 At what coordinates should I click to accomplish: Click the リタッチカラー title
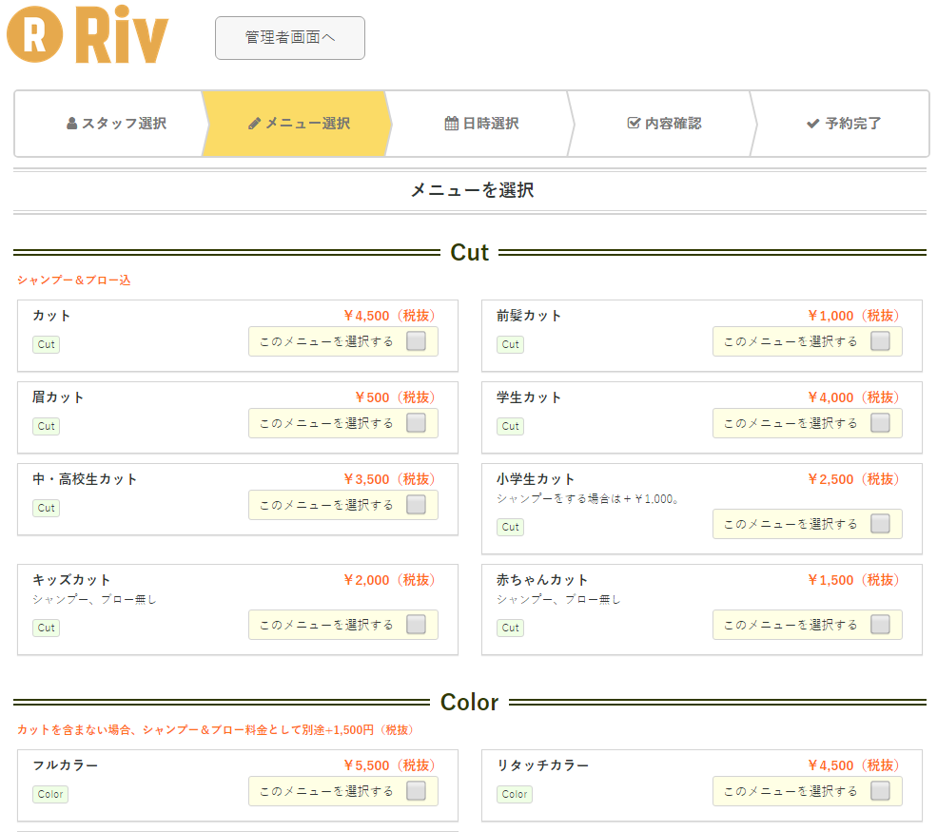(542, 765)
